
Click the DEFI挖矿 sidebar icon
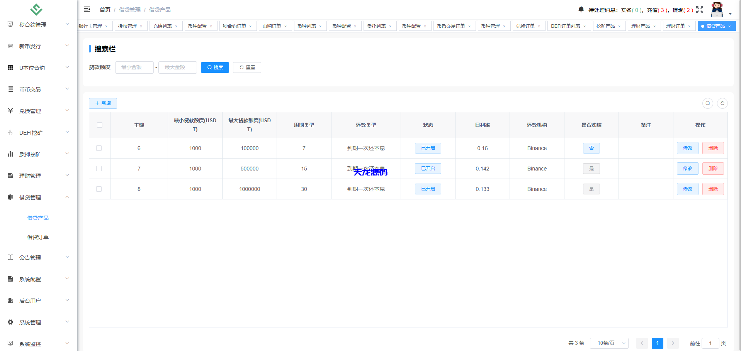(10, 132)
